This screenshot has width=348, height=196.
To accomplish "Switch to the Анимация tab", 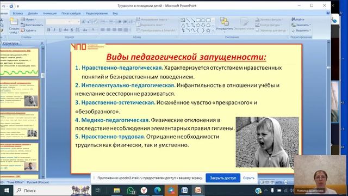I will [x=49, y=13].
